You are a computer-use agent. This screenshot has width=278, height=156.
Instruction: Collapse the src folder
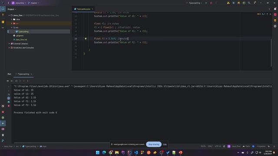[x=12, y=28]
